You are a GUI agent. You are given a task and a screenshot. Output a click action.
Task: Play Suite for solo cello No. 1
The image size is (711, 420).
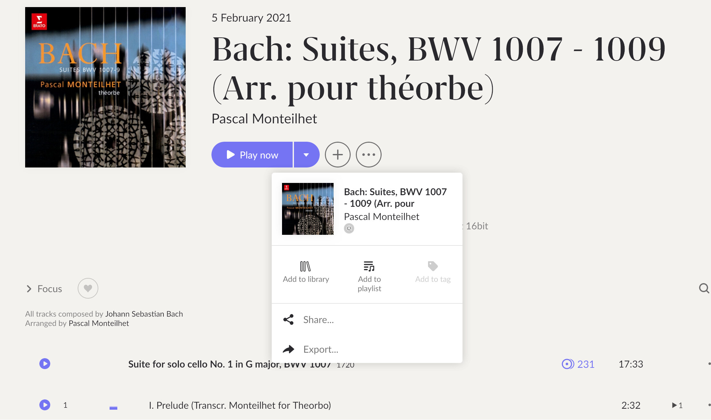click(45, 364)
